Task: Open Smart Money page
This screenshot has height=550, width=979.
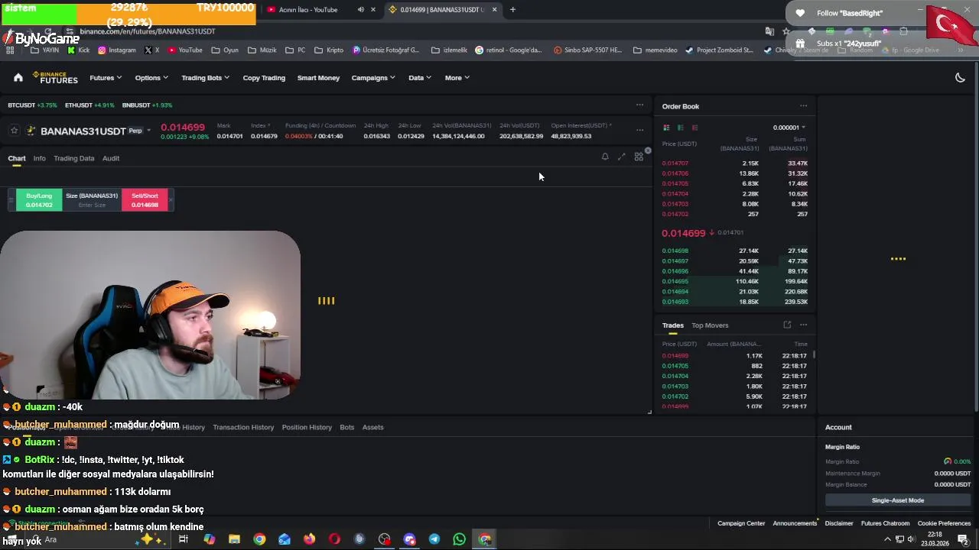Action: click(x=318, y=77)
